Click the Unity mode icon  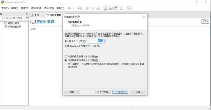tap(122, 8)
